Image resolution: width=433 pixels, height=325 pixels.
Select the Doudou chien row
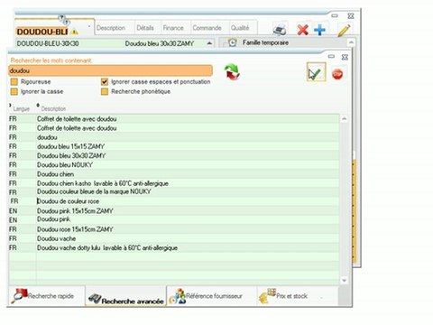[x=174, y=174]
